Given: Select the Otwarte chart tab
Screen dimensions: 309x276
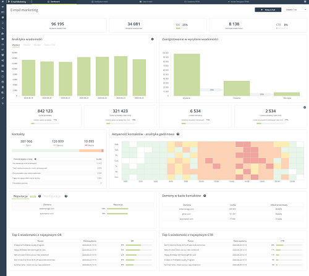Looking at the screenshot, I should [27, 45].
